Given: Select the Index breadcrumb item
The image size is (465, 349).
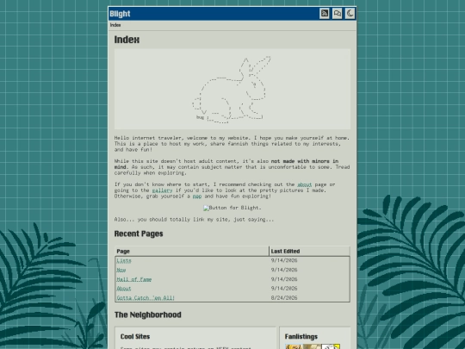Looking at the screenshot, I should (x=115, y=25).
